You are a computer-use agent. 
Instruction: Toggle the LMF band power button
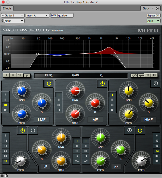pos(49,84)
